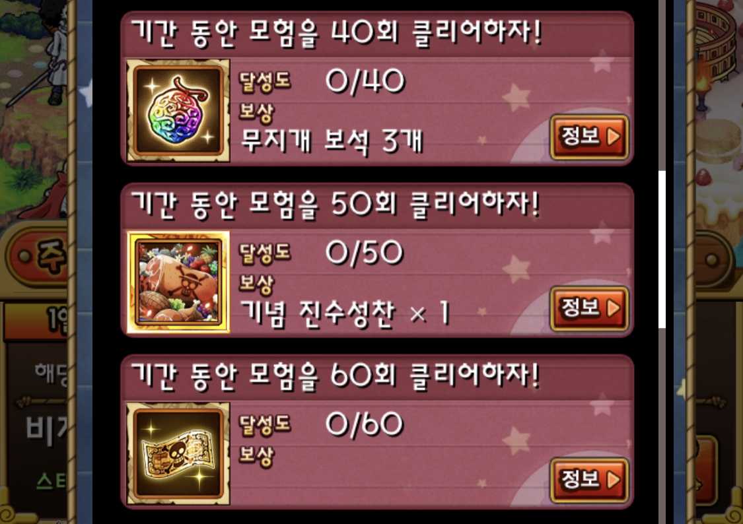Viewport: 743px width, 524px height.
Task: Select the 기간 동안 모험을 60회 클리어하자 header
Action: pyautogui.click(x=336, y=376)
